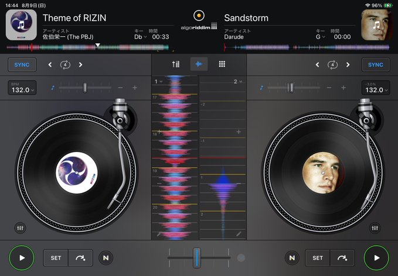Tap the battery indicator in status bar

(388, 5)
